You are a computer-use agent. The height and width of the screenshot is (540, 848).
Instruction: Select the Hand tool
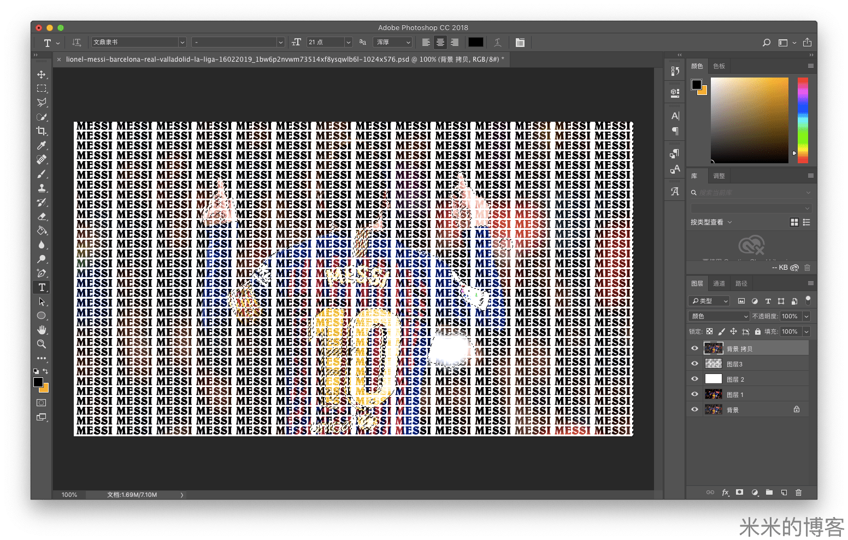(x=42, y=330)
